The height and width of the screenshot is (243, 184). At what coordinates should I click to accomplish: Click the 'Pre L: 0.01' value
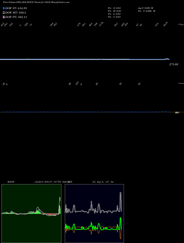tap(114, 14)
